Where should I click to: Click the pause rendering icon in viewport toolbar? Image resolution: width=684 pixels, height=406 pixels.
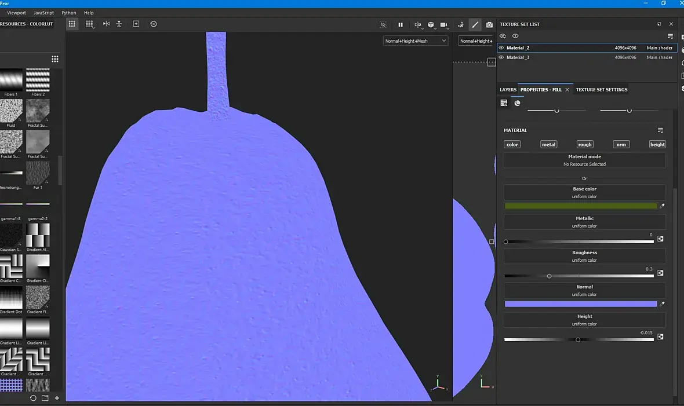coord(400,24)
